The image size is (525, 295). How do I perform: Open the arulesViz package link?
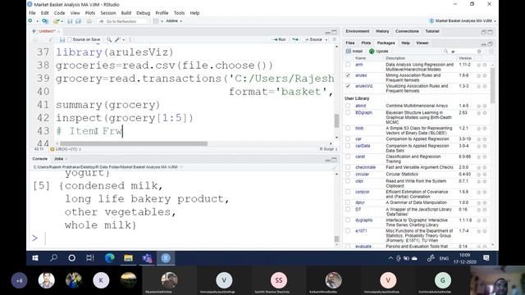(x=364, y=86)
